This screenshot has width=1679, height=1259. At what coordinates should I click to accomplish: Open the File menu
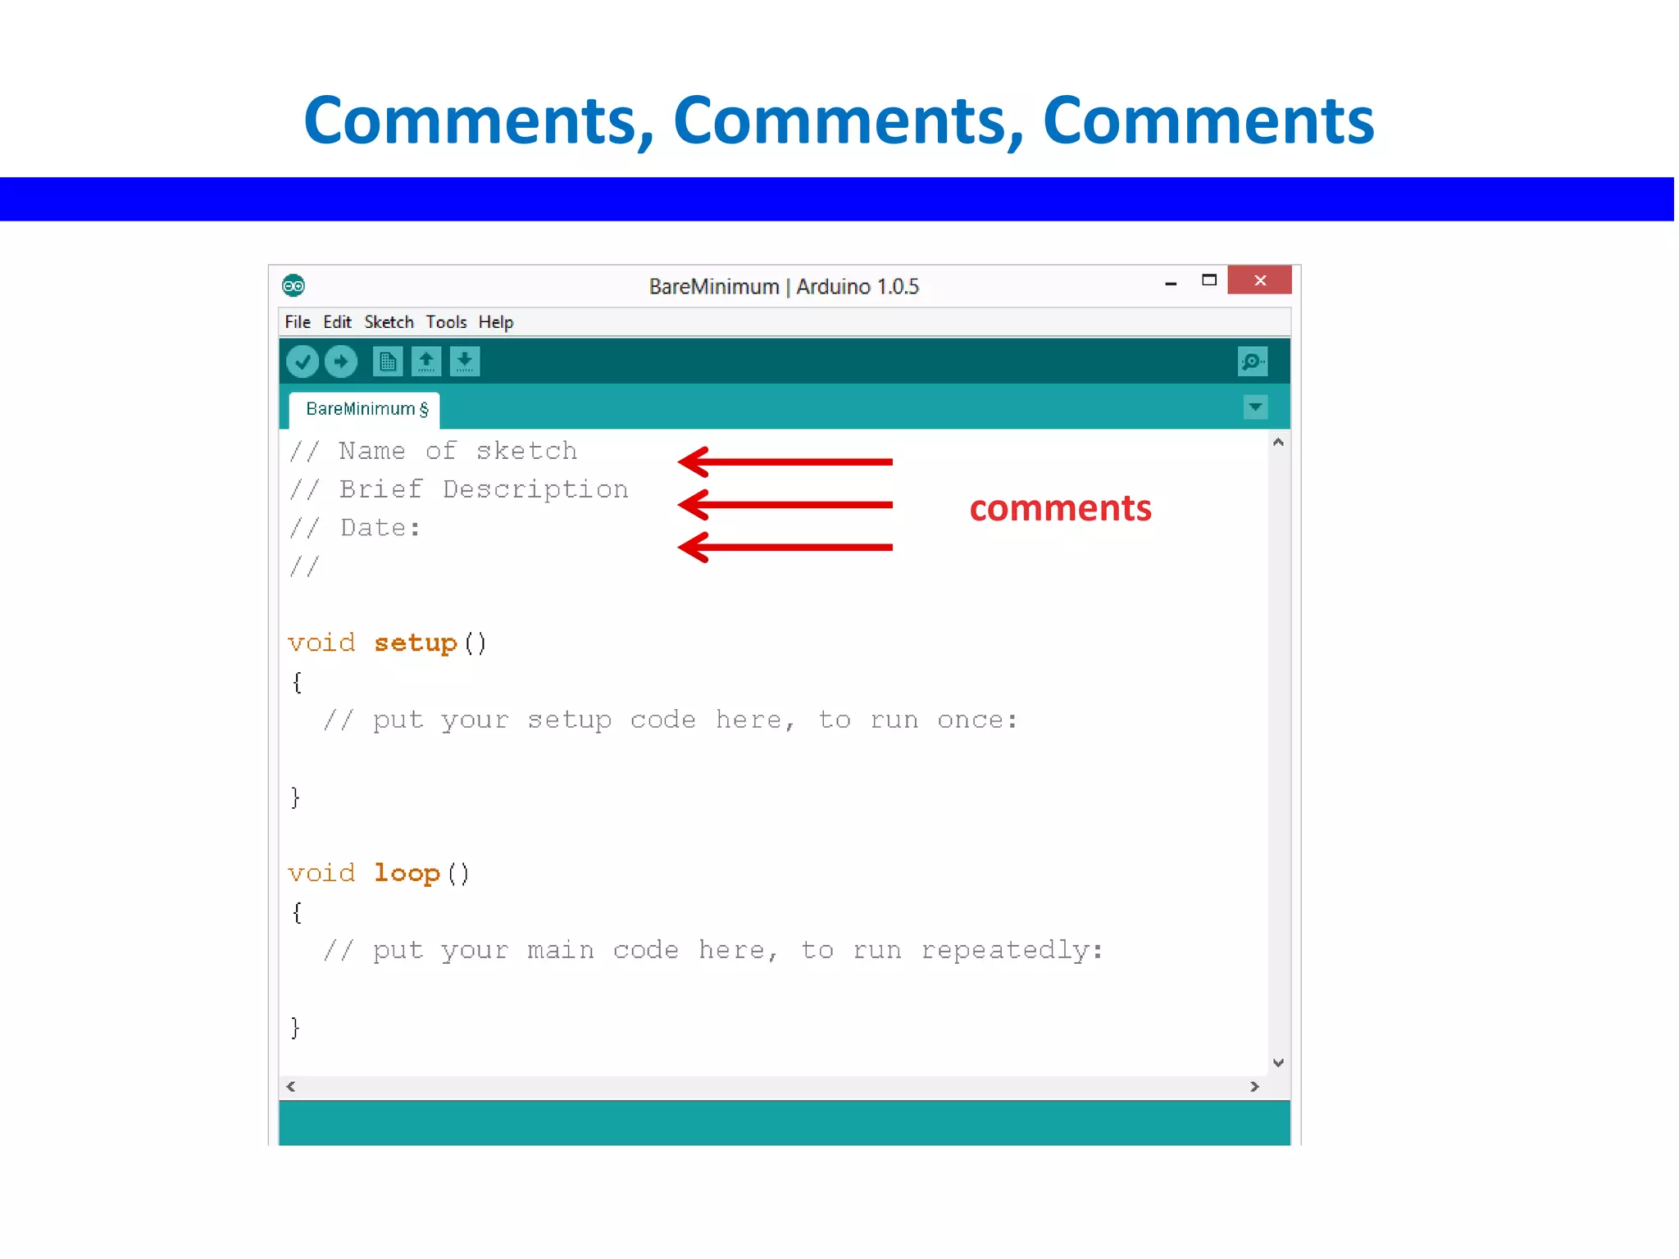(x=297, y=322)
